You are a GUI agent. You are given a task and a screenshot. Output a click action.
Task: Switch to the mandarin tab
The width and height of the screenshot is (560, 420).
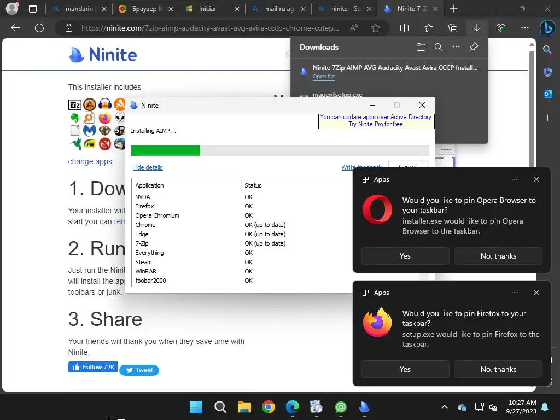[79, 9]
